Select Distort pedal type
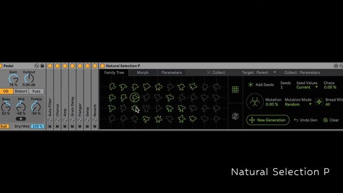343x193 pixels. pos(21,91)
